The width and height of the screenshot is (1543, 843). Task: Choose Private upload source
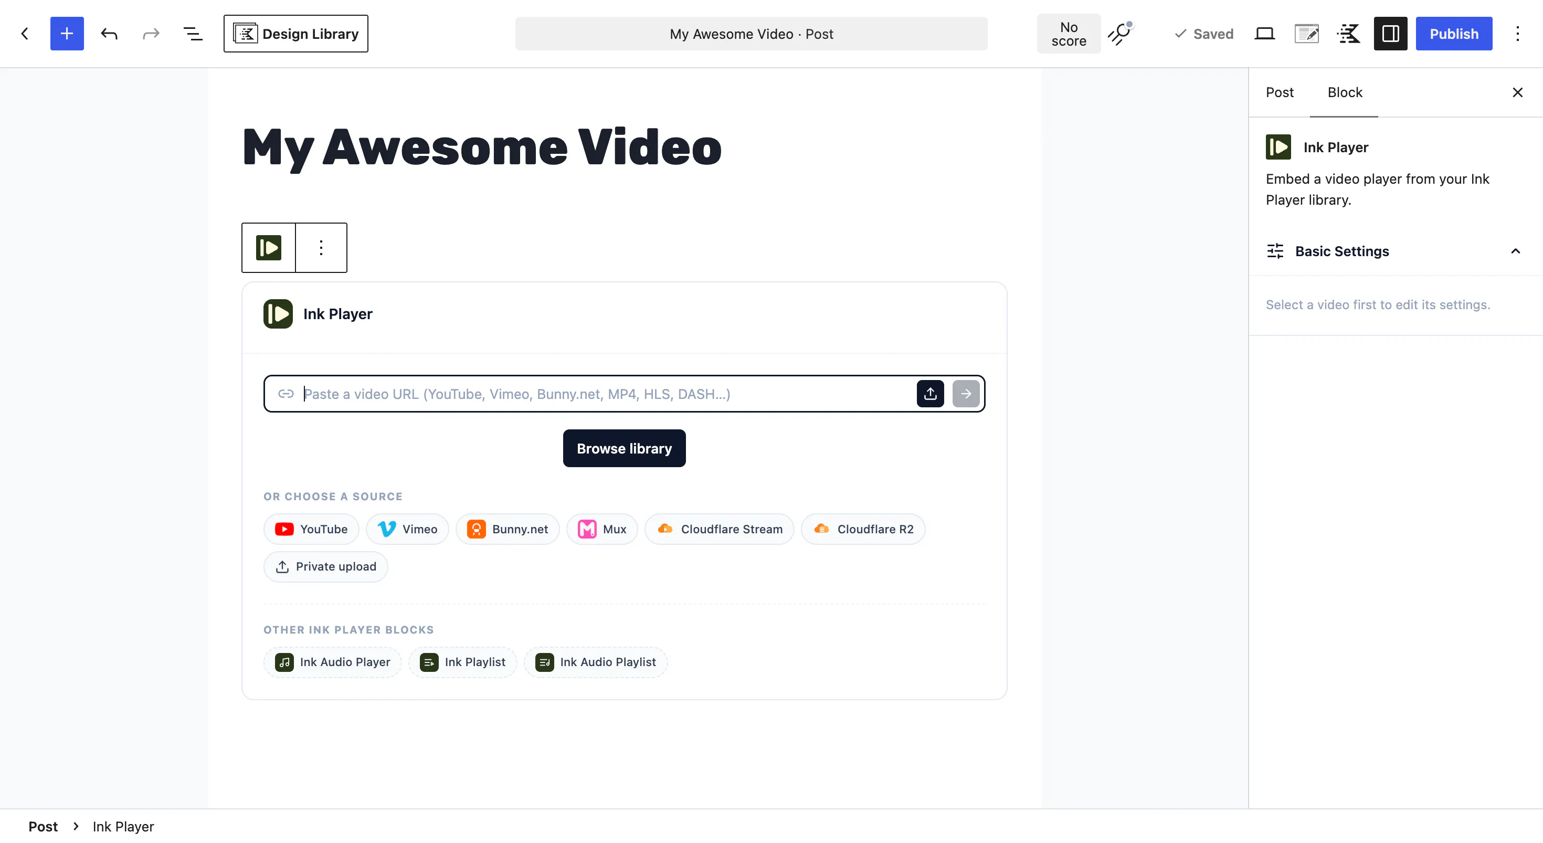326,567
